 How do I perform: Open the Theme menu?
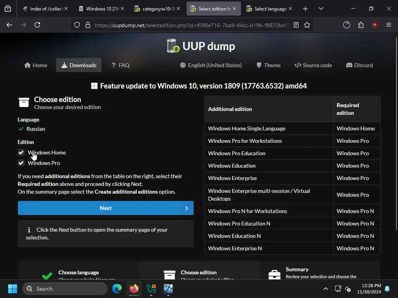269,65
